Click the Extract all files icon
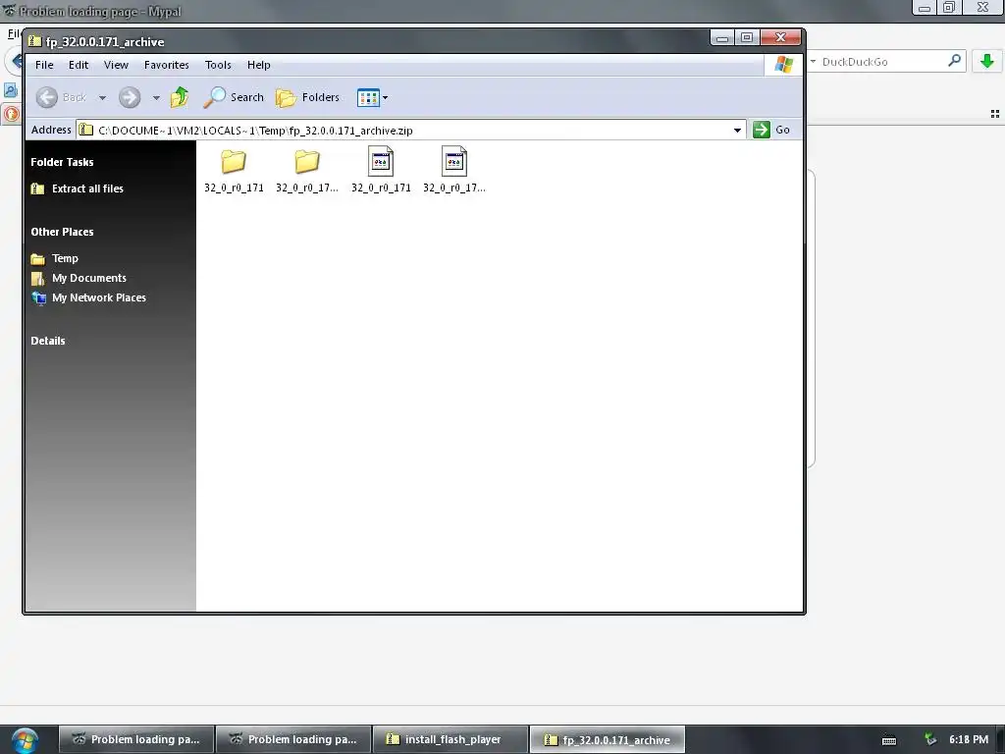This screenshot has width=1005, height=754. coord(38,188)
